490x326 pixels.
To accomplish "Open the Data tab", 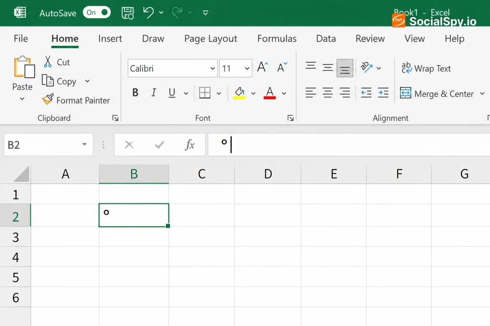I will coord(325,38).
